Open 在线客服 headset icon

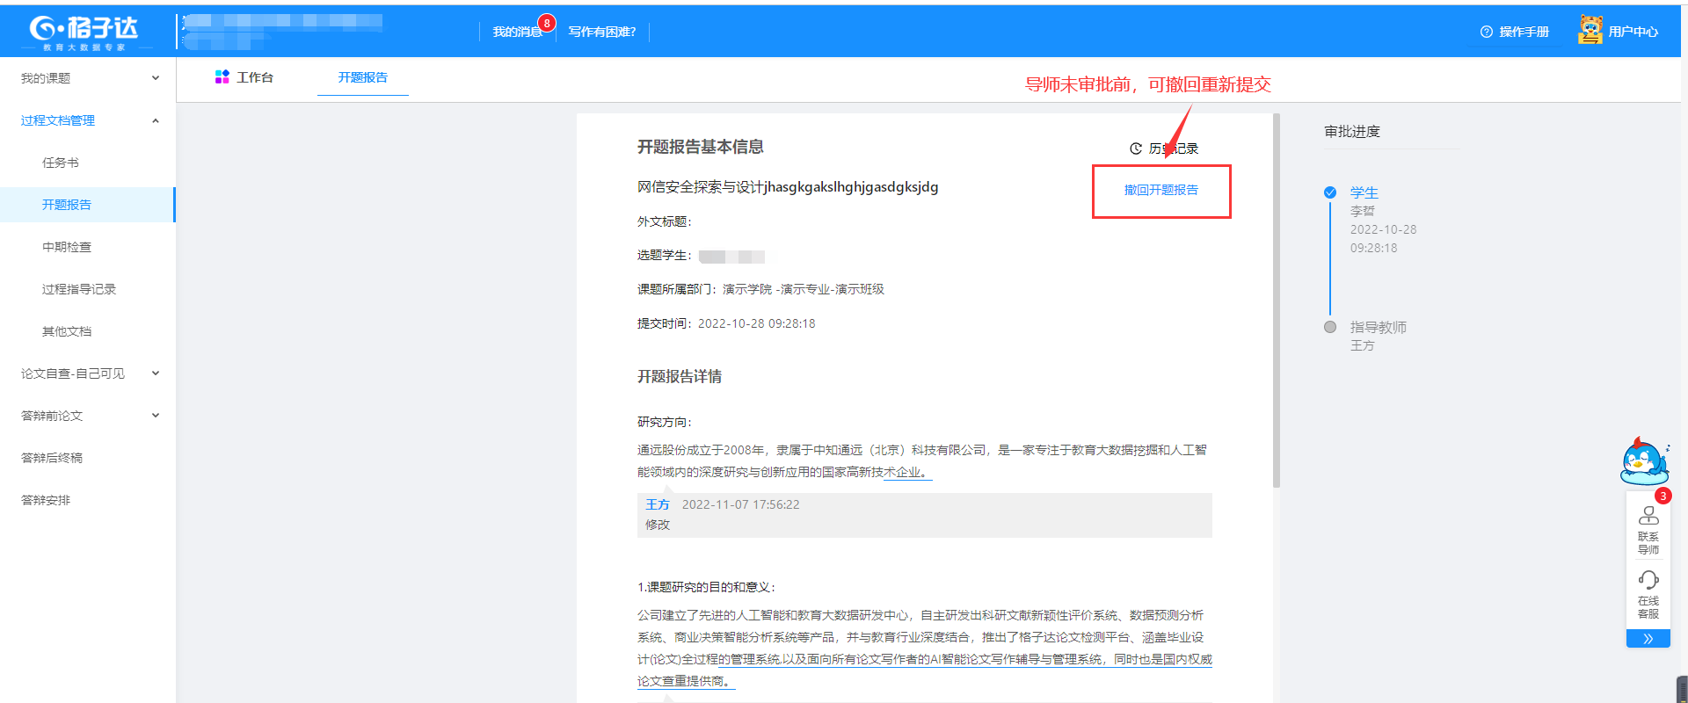[x=1648, y=580]
